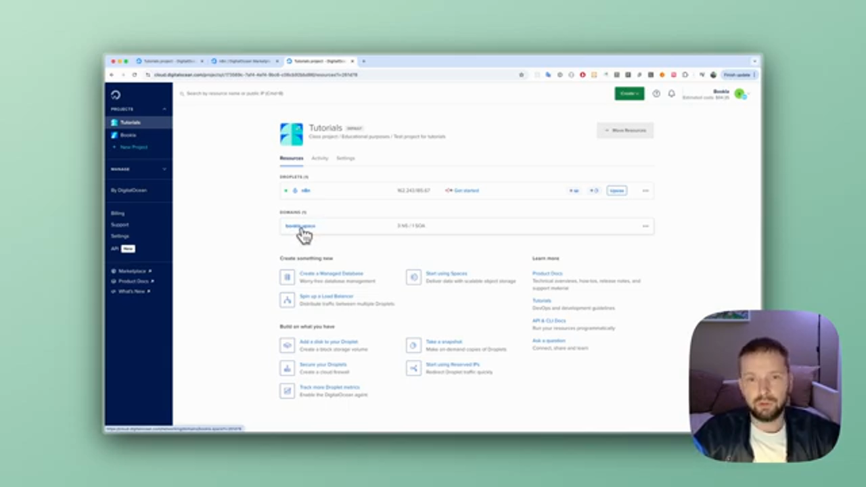This screenshot has height=487, width=866.
Task: Open a new browser tab with plus
Action: pos(363,61)
